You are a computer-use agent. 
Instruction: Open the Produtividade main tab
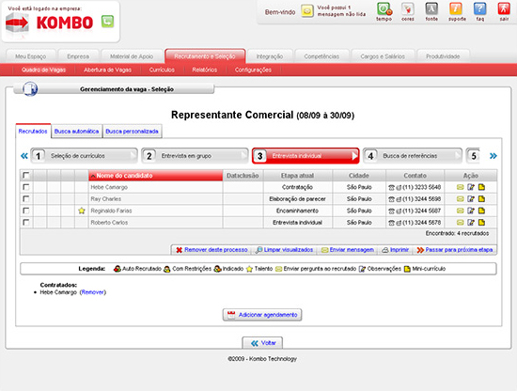click(443, 56)
